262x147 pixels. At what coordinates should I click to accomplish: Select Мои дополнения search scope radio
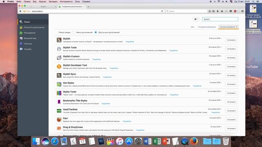[74, 32]
